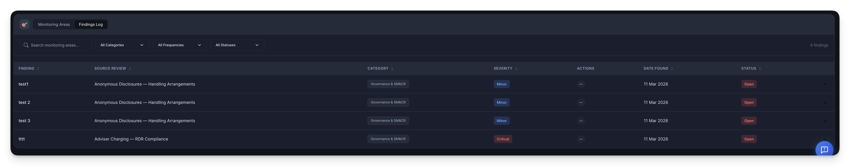This screenshot has height=166, width=850.
Task: Click the target app logo icon
Action: tap(24, 24)
